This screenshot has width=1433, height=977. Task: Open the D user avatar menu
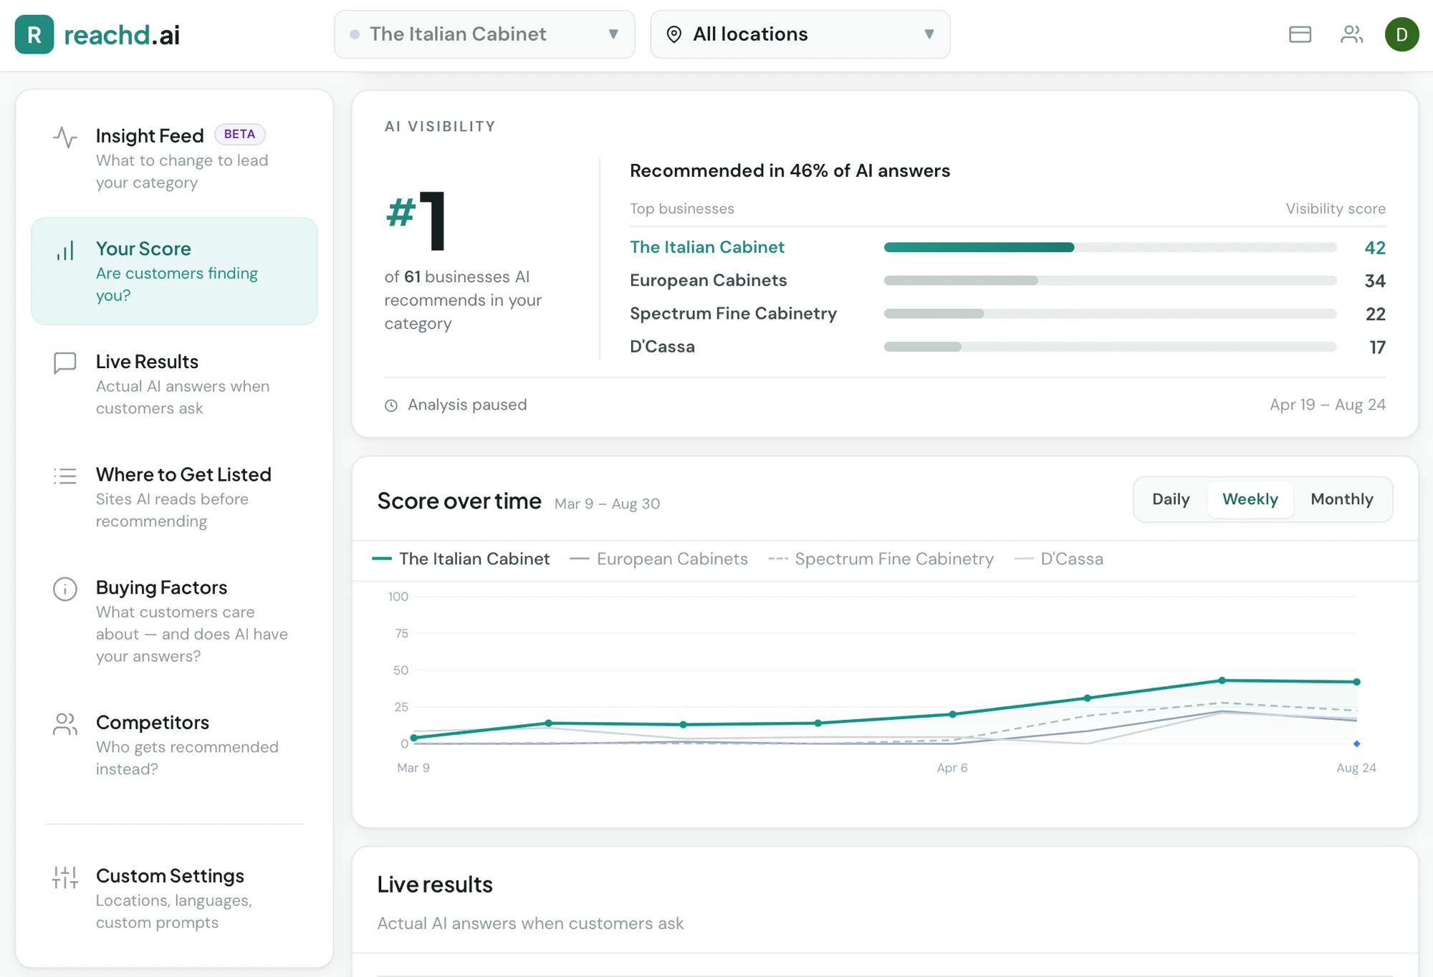coord(1401,34)
